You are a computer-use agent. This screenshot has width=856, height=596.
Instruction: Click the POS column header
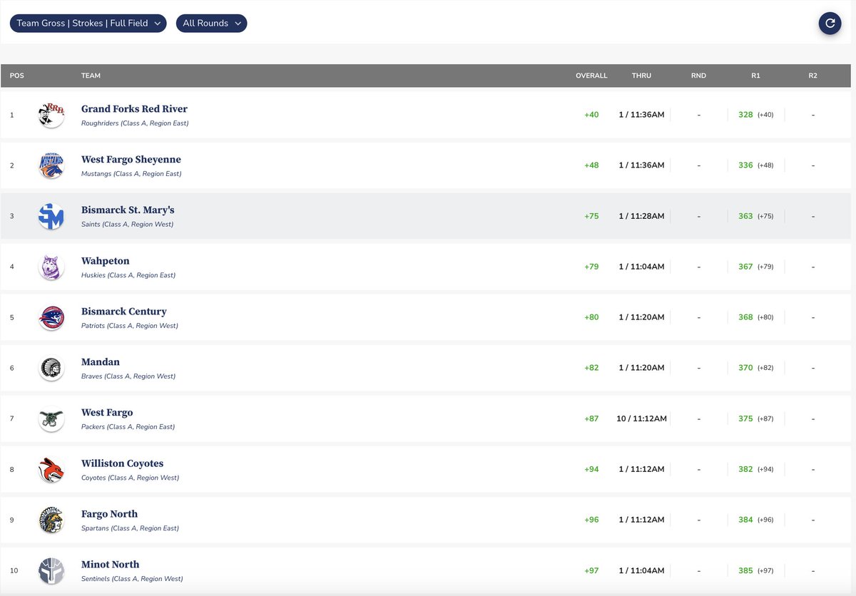[17, 76]
